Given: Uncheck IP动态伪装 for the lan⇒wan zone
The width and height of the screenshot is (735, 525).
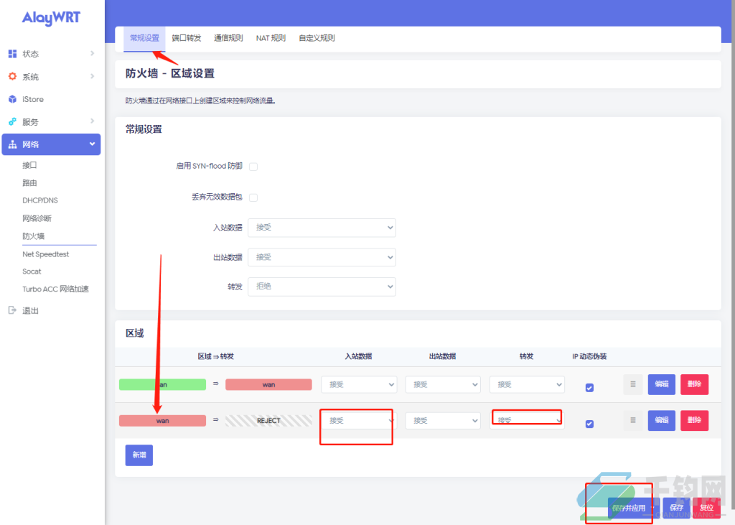Looking at the screenshot, I should [x=589, y=387].
